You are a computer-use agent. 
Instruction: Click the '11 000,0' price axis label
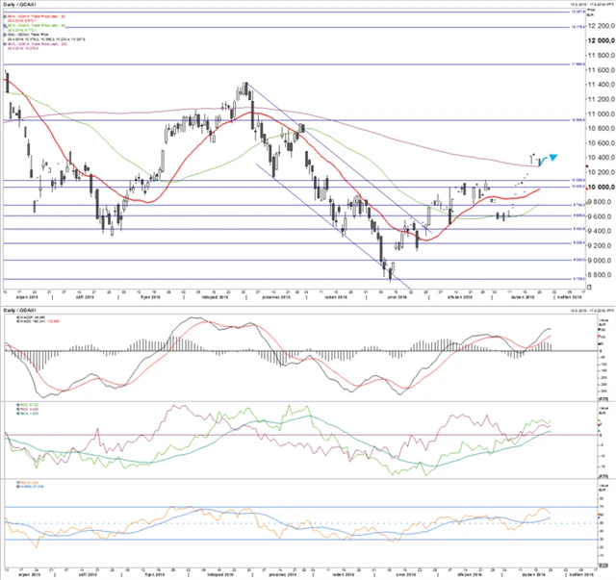[601, 113]
